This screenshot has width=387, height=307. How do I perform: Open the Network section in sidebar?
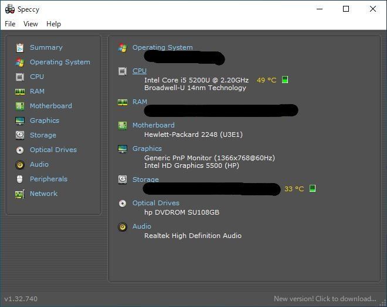point(44,194)
